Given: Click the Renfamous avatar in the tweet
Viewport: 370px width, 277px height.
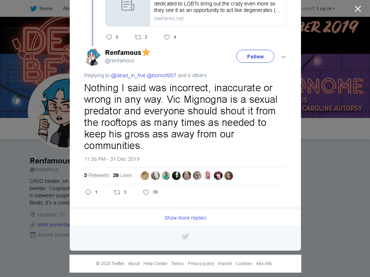Looking at the screenshot, I should (x=94, y=57).
